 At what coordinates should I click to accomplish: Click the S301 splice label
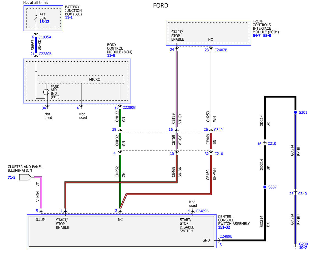303,112
